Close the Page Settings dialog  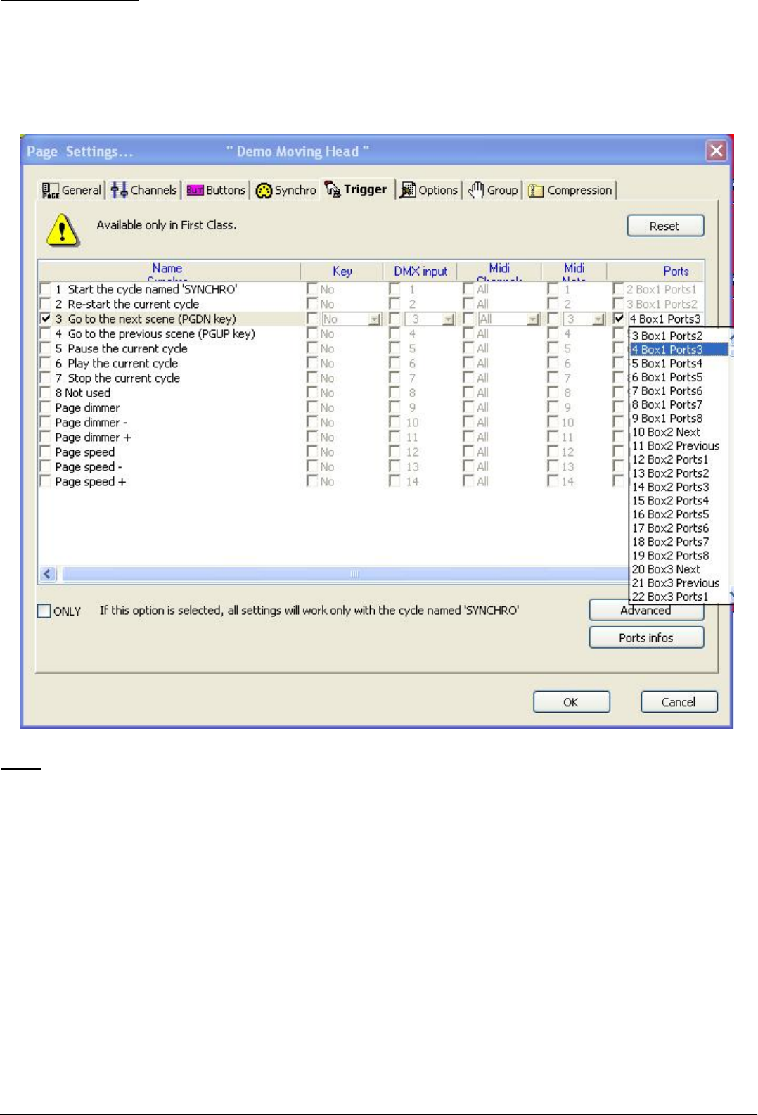tap(716, 151)
